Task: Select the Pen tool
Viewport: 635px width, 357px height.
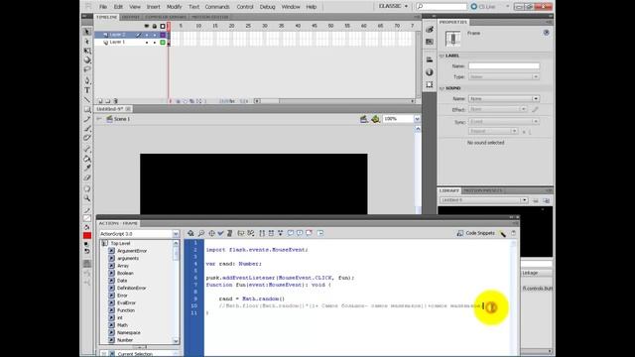Action: coord(87,80)
